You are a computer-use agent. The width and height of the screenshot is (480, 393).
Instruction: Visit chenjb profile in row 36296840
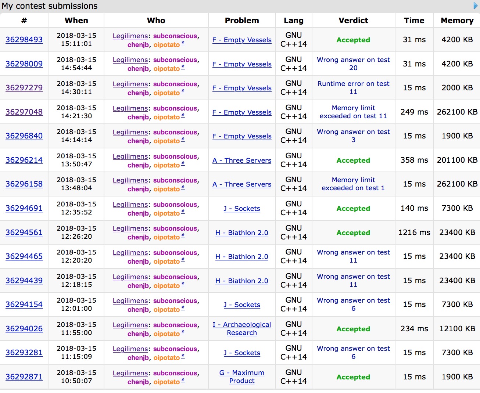pyautogui.click(x=138, y=141)
